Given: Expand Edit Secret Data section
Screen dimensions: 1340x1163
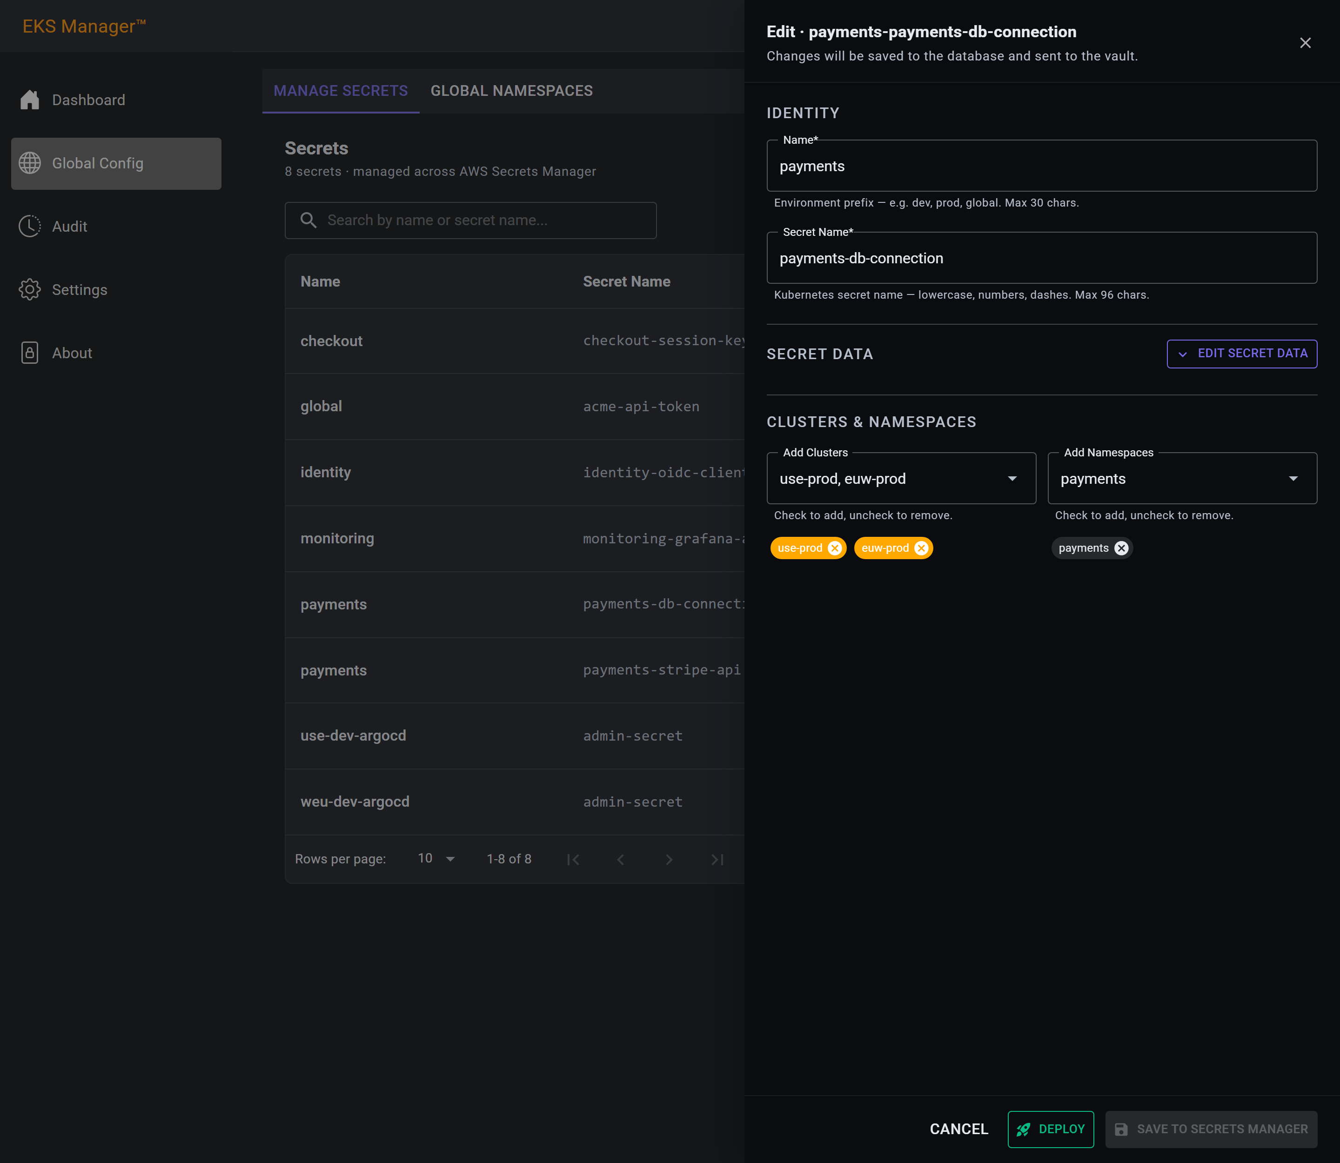Looking at the screenshot, I should [1241, 354].
